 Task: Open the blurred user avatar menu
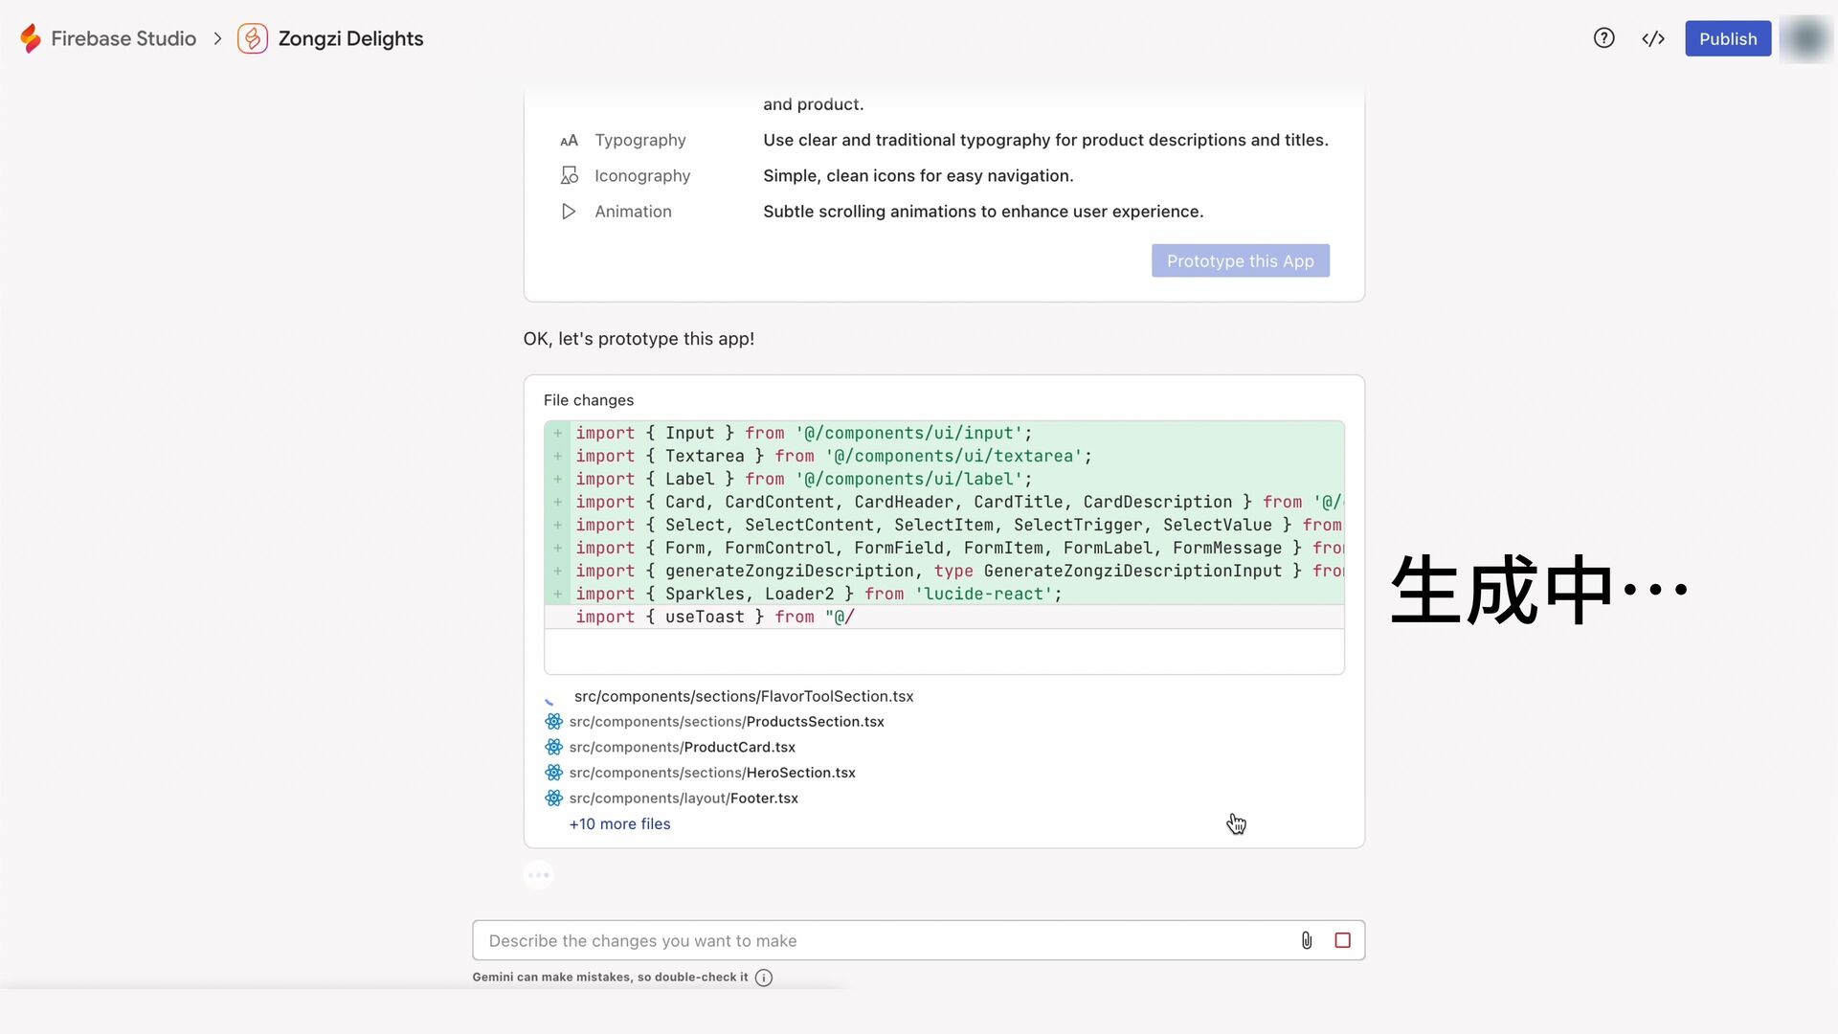[x=1805, y=38]
